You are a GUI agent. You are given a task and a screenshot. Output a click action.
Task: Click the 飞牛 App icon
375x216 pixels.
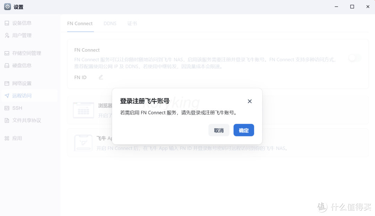[x=83, y=142]
